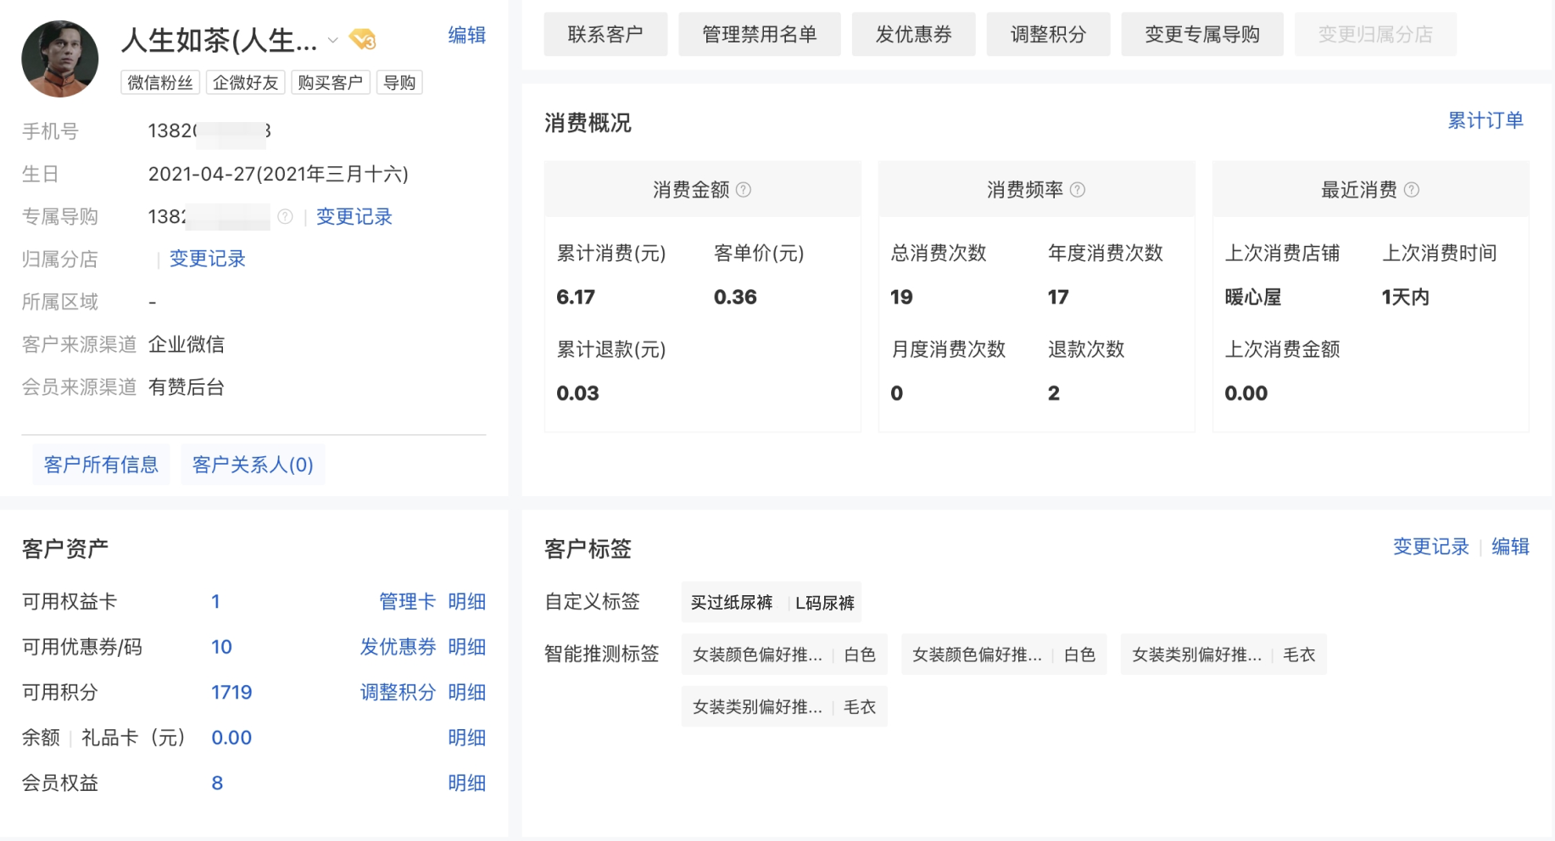Image resolution: width=1555 pixels, height=841 pixels.
Task: Click the 可用优惠券 count 10
Action: (x=221, y=648)
